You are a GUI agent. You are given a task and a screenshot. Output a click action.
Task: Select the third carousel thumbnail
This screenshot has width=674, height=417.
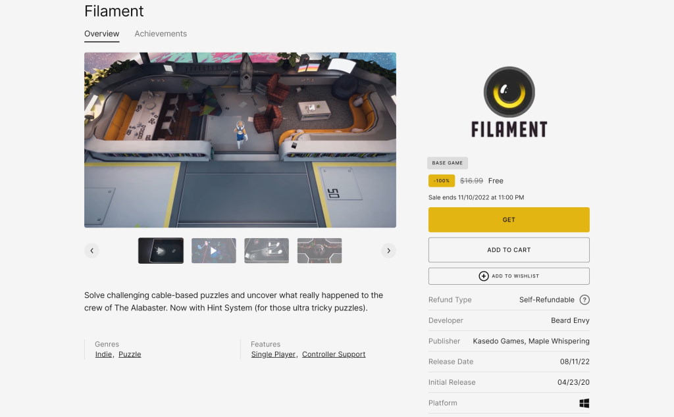267,251
